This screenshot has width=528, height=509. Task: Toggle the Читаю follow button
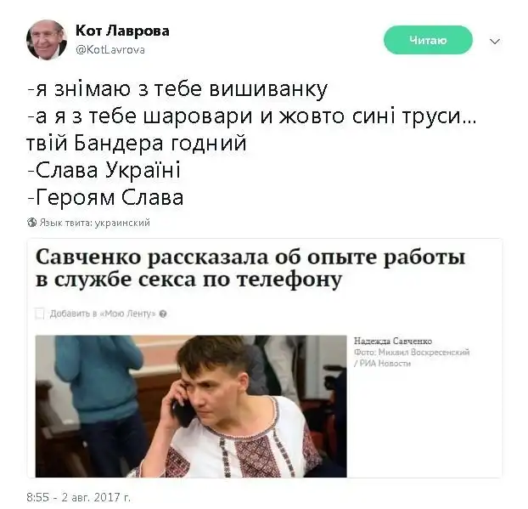[428, 40]
